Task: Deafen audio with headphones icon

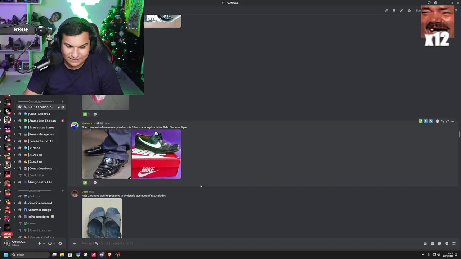Action: 50,243
